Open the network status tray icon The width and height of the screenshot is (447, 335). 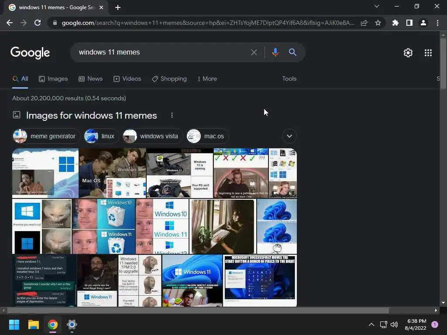[383, 325]
